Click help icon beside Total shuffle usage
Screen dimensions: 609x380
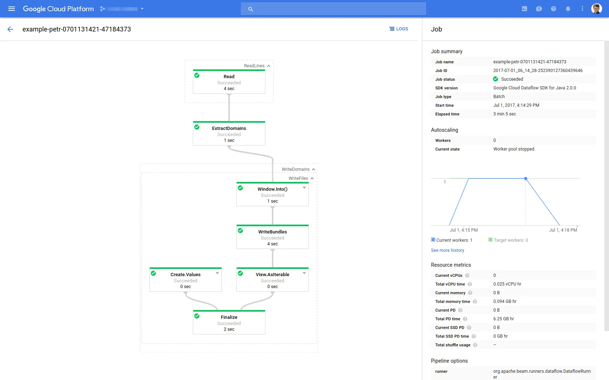pos(475,345)
